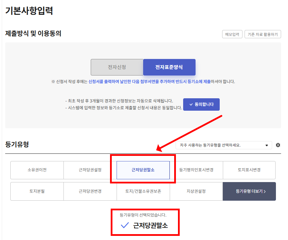Select the highlighted 근저당권말소 type
The image size is (288, 240).
pyautogui.click(x=143, y=170)
